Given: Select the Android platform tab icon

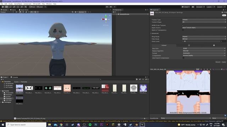Looking at the screenshot, I should coord(214,46).
